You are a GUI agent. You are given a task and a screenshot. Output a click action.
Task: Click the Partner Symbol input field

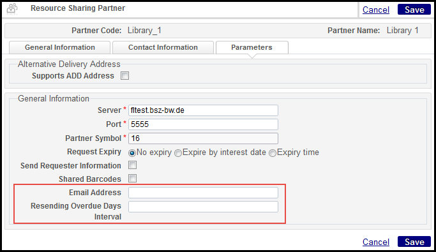coord(203,138)
